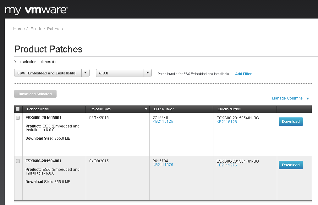Toggle the select-all checkbox in table header

coord(18,109)
